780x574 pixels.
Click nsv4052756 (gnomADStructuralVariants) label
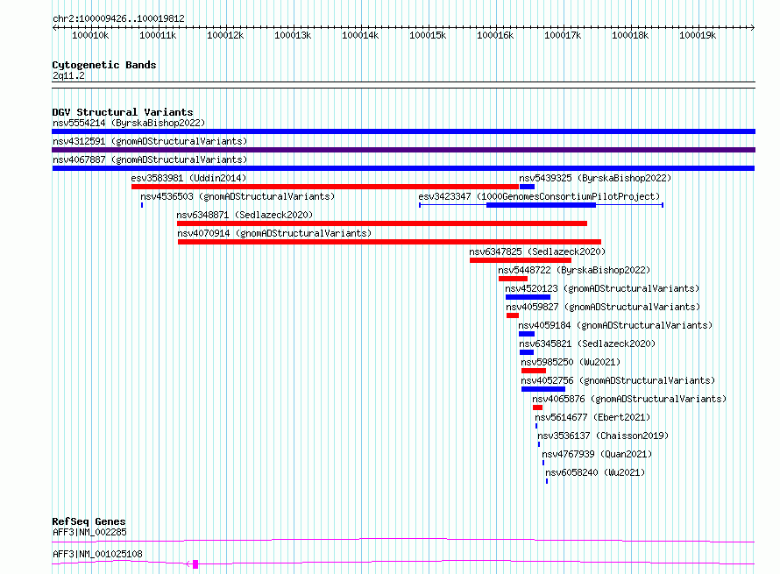[618, 380]
